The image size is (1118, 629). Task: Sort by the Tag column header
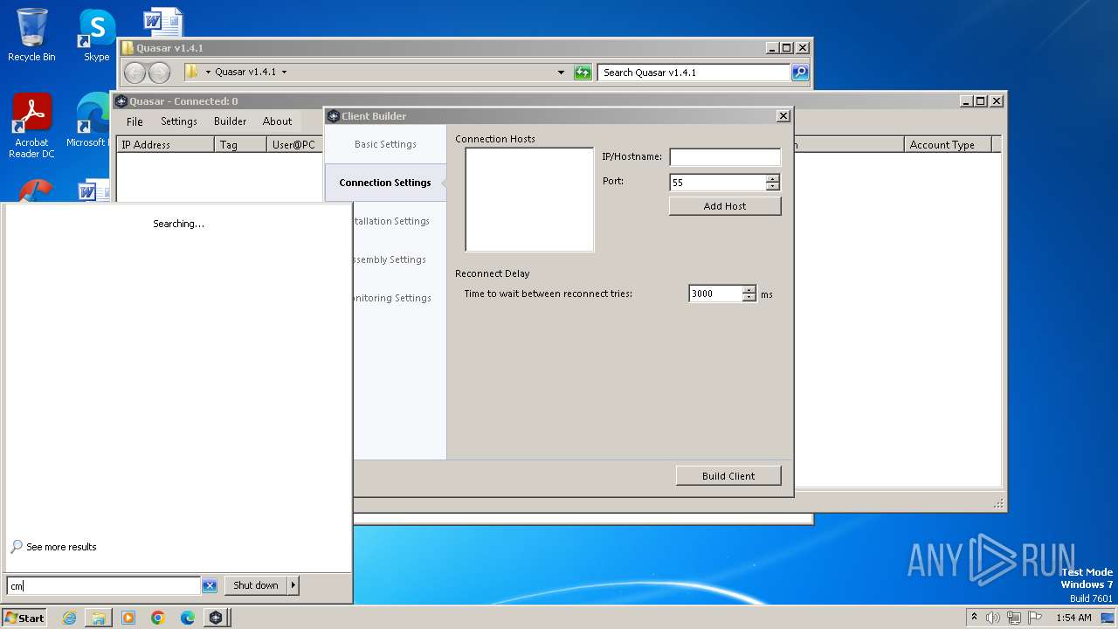[x=240, y=145]
